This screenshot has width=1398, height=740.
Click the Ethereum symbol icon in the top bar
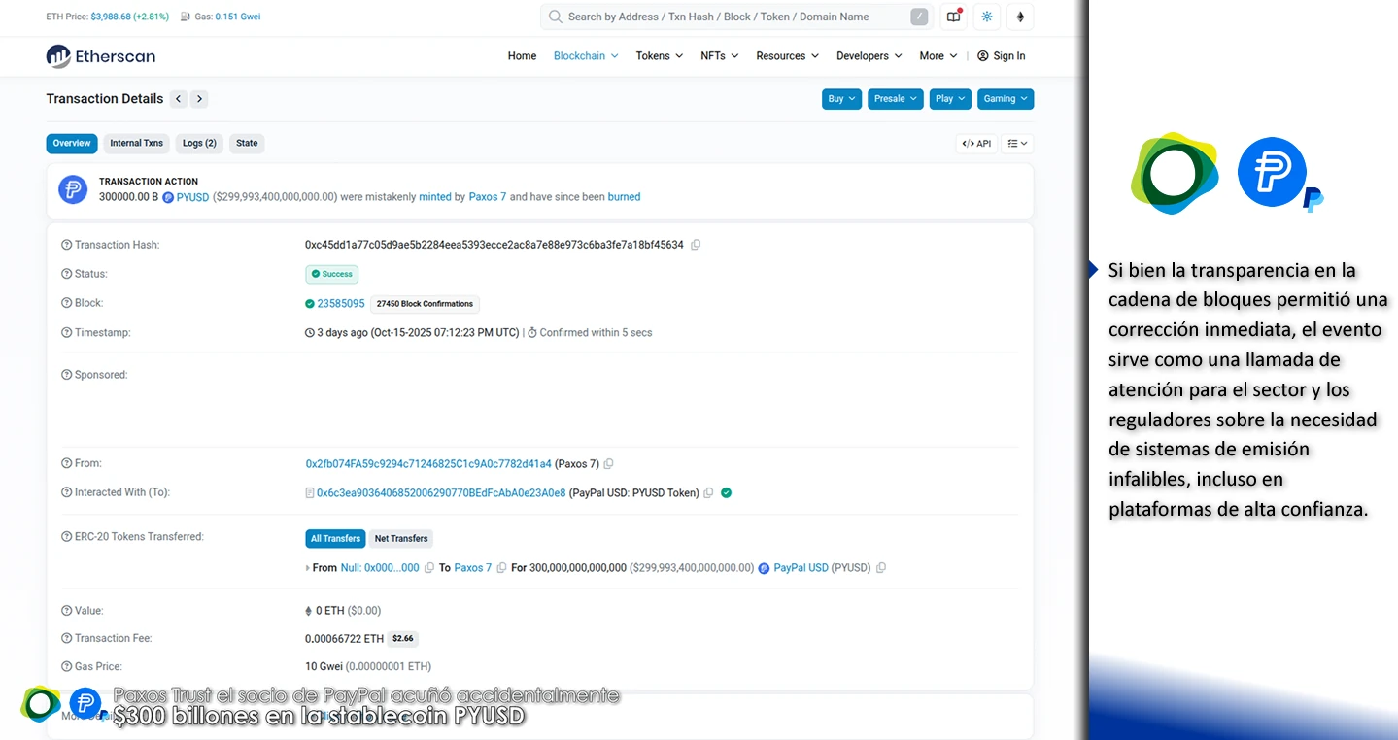tap(1019, 17)
